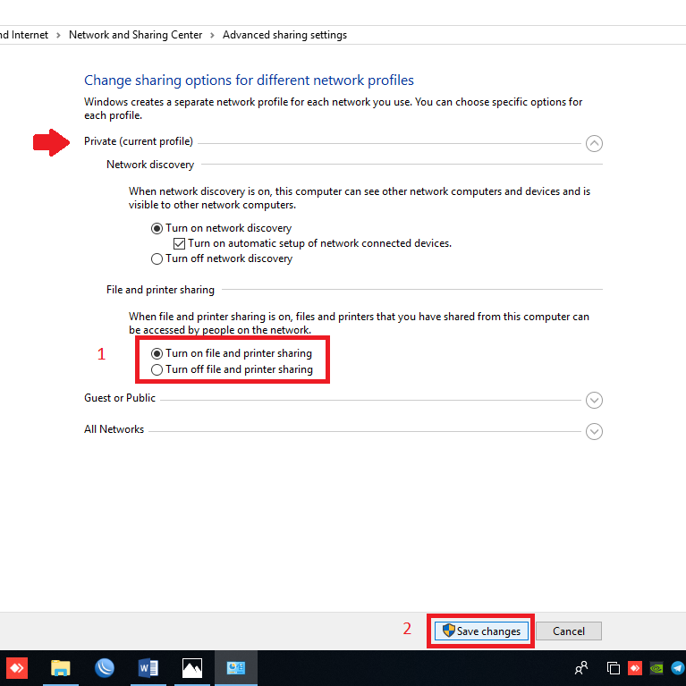Open the People icon in system tray

581,668
